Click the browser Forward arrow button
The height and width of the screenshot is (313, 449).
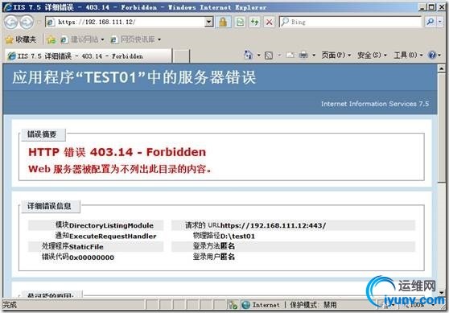pos(27,22)
